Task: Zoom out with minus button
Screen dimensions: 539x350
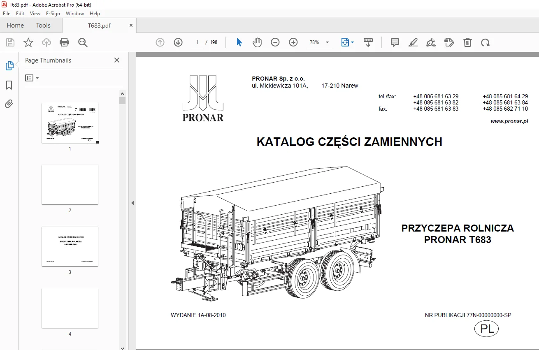Action: [x=275, y=42]
